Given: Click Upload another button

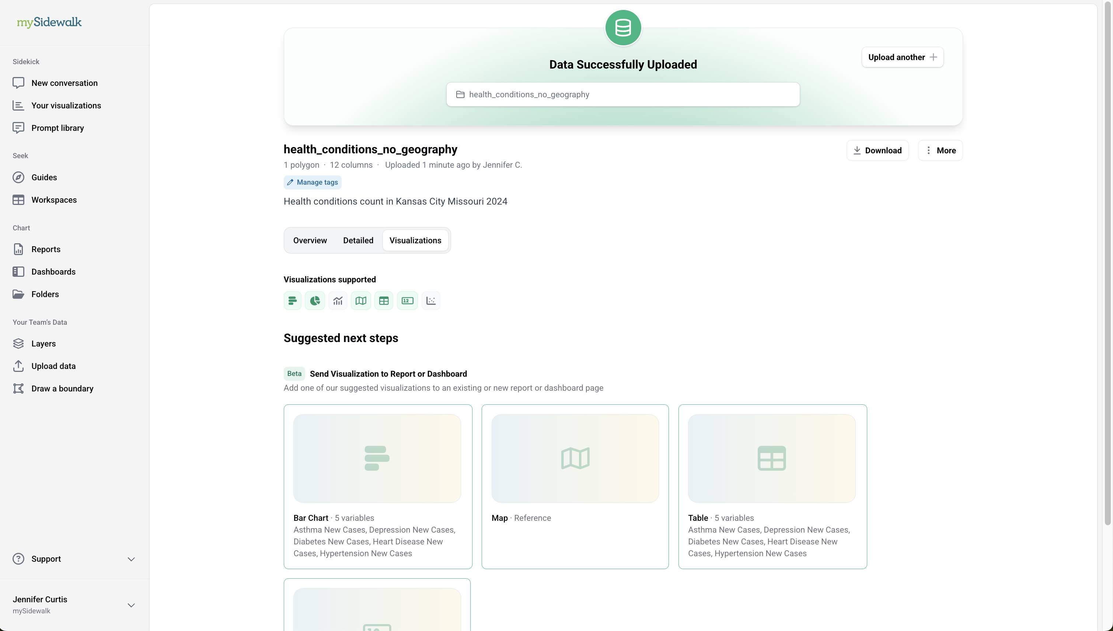Looking at the screenshot, I should (902, 57).
